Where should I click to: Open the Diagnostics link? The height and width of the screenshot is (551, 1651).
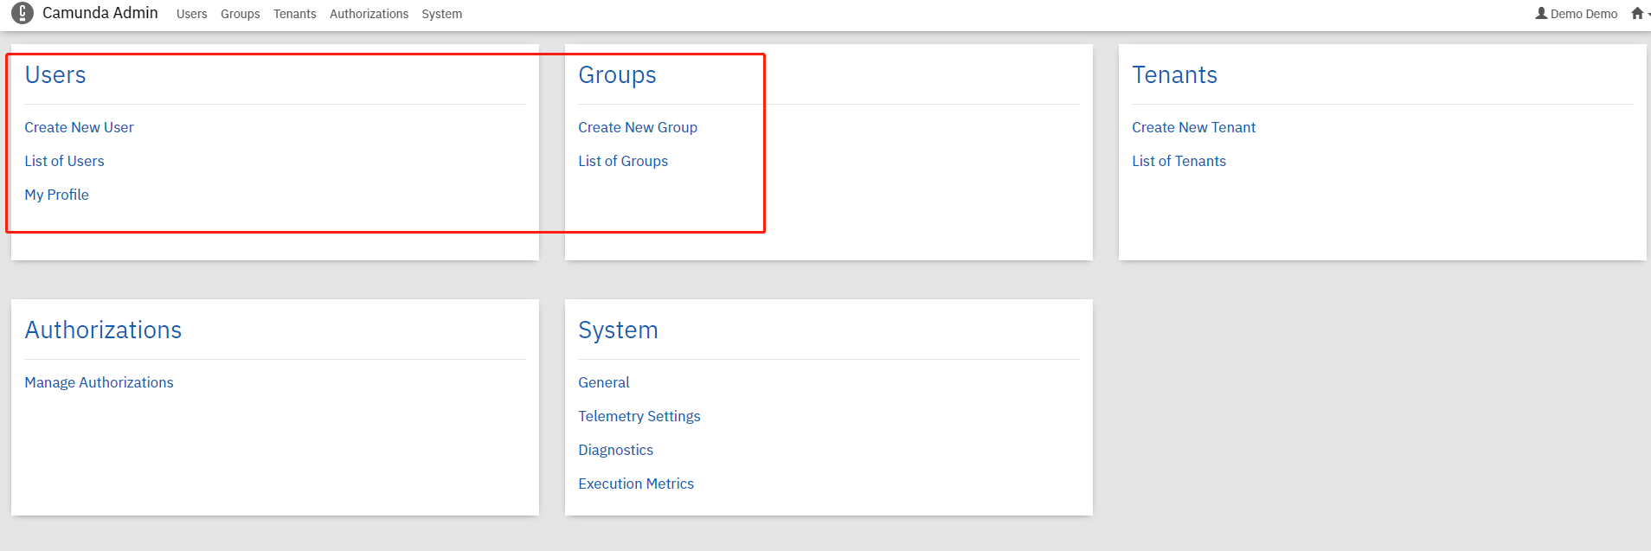pyautogui.click(x=615, y=450)
